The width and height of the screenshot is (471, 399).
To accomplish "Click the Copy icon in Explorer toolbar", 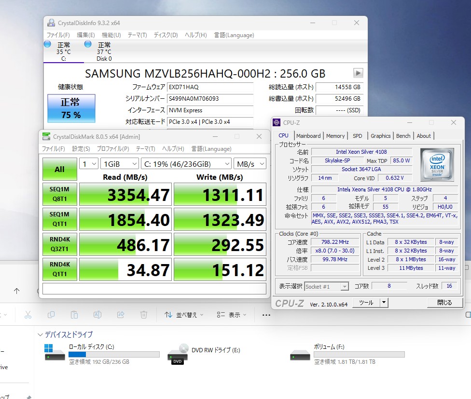I will (51, 315).
